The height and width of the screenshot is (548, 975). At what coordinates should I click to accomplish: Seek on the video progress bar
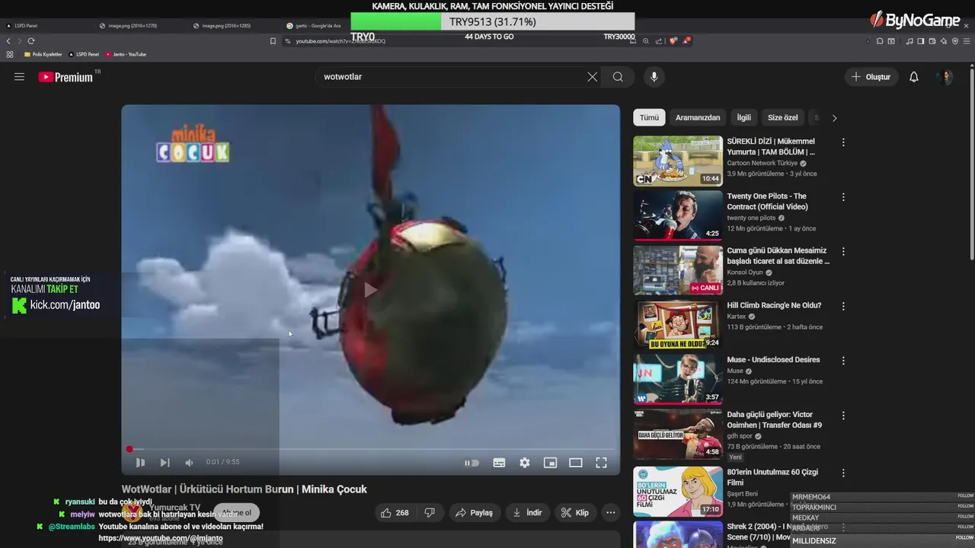pyautogui.click(x=370, y=449)
